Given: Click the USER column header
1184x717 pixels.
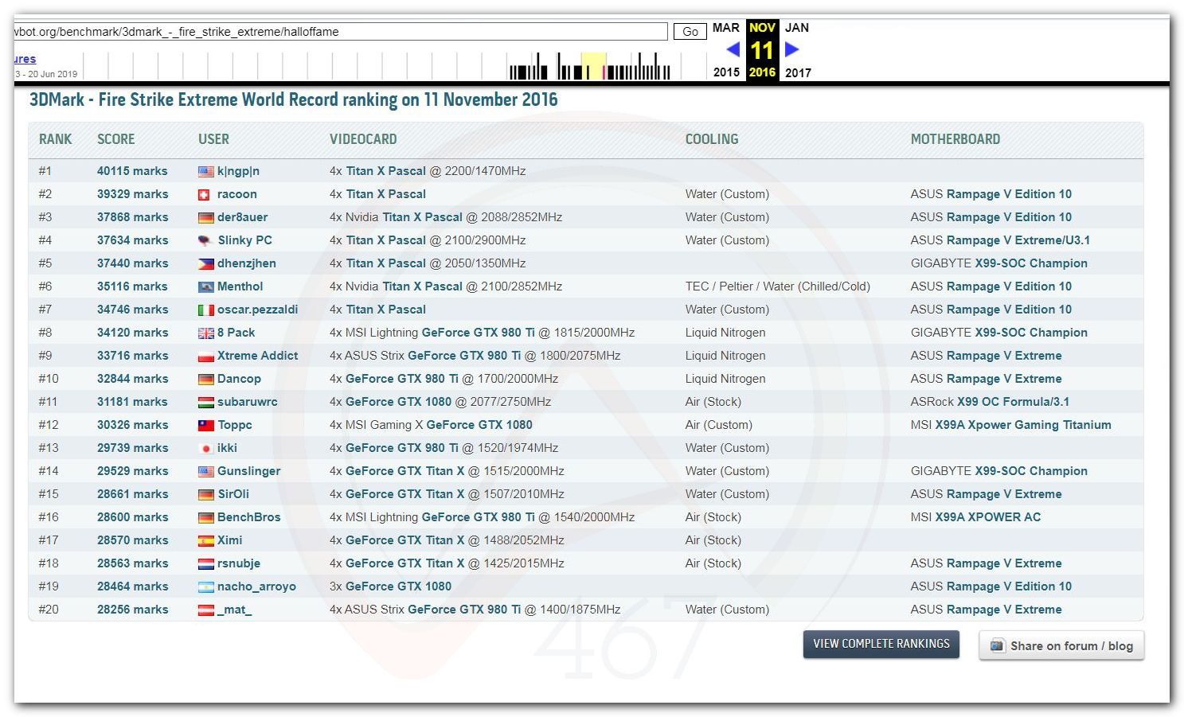Looking at the screenshot, I should [x=213, y=139].
